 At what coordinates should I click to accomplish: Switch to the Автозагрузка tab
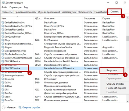(x=69, y=12)
